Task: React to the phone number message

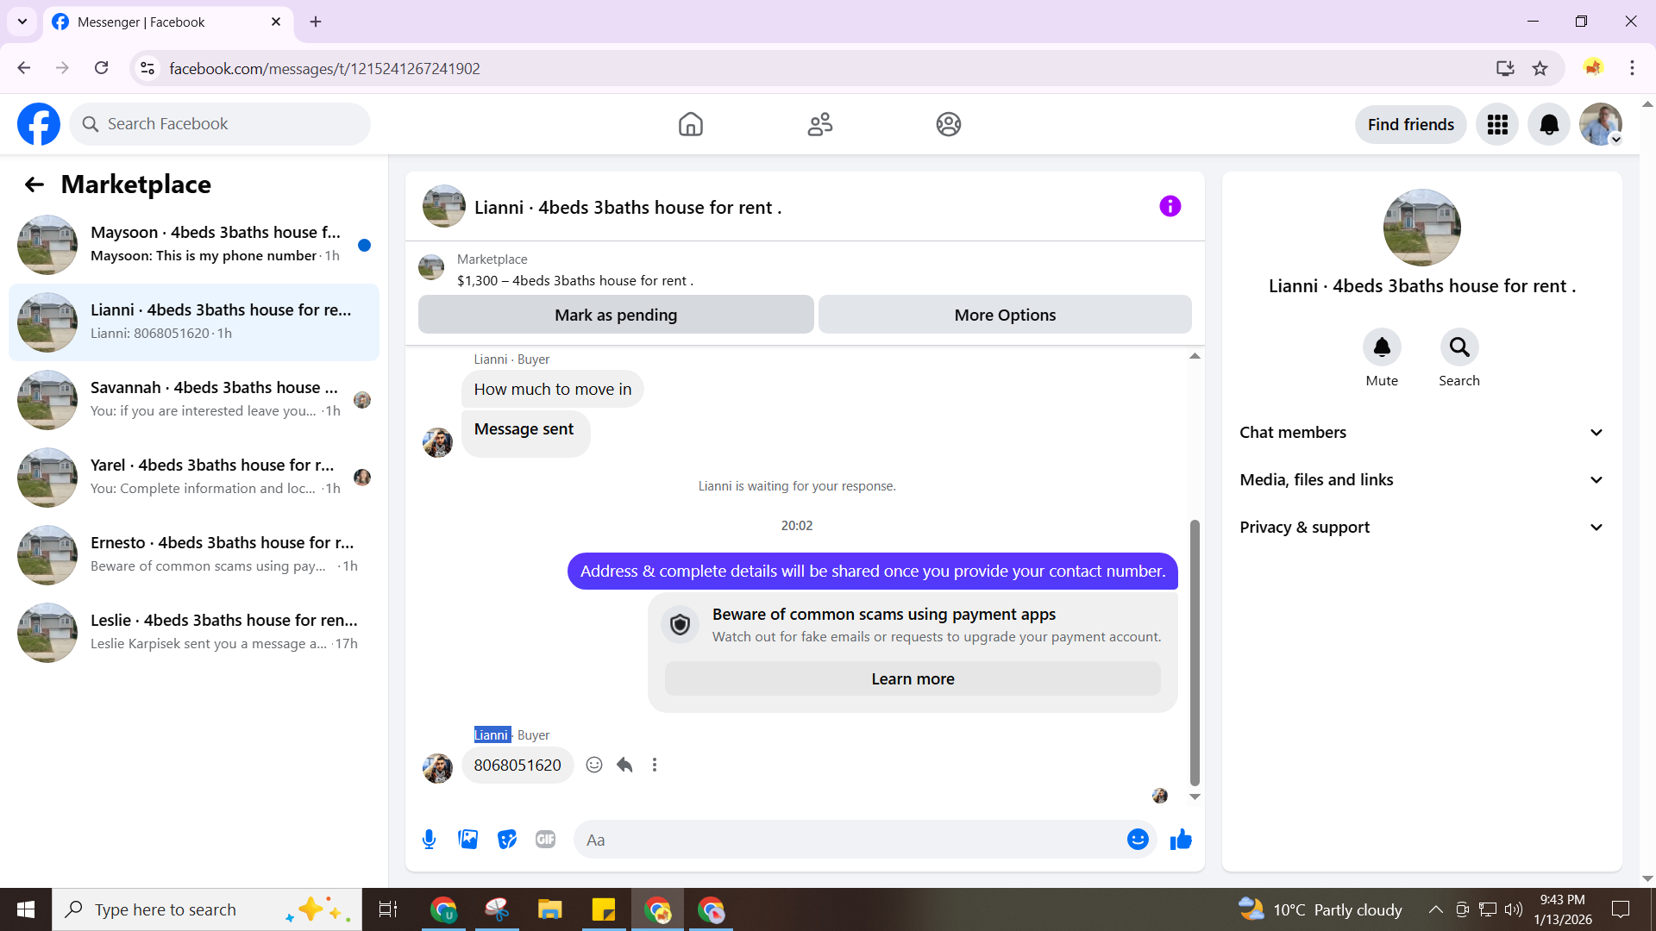Action: coord(594,765)
